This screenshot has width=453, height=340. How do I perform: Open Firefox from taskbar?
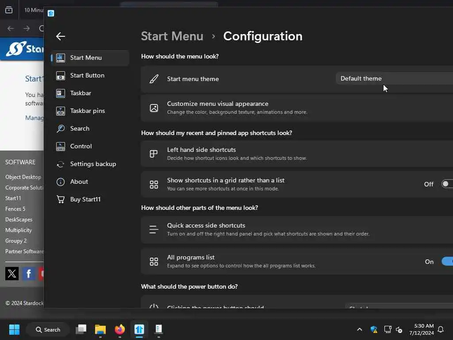(x=119, y=329)
